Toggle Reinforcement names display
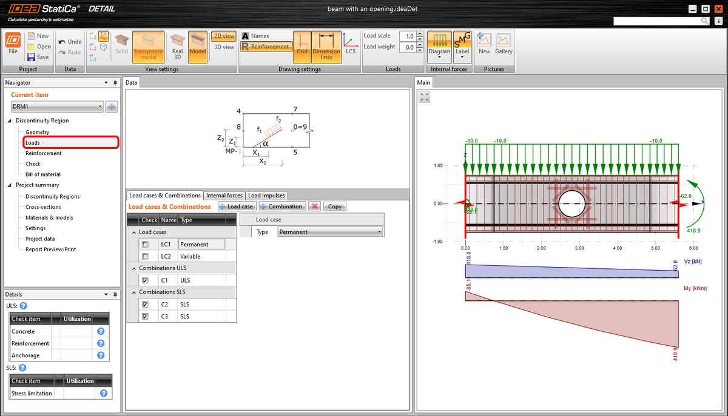This screenshot has height=416, width=728. coord(266,46)
